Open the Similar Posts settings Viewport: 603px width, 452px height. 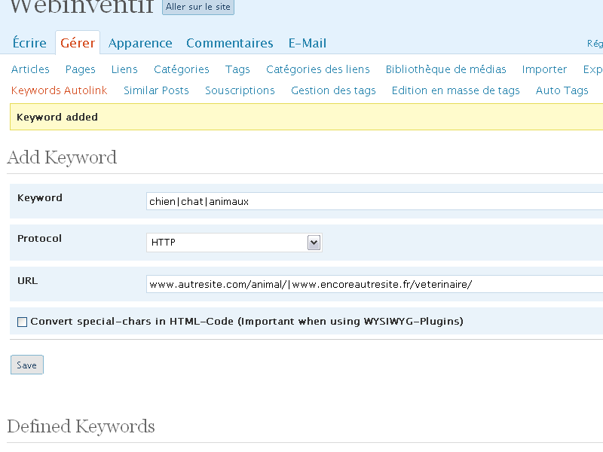[156, 90]
